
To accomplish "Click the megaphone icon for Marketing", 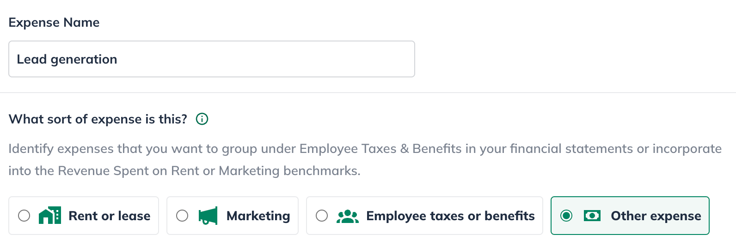I will (x=208, y=216).
